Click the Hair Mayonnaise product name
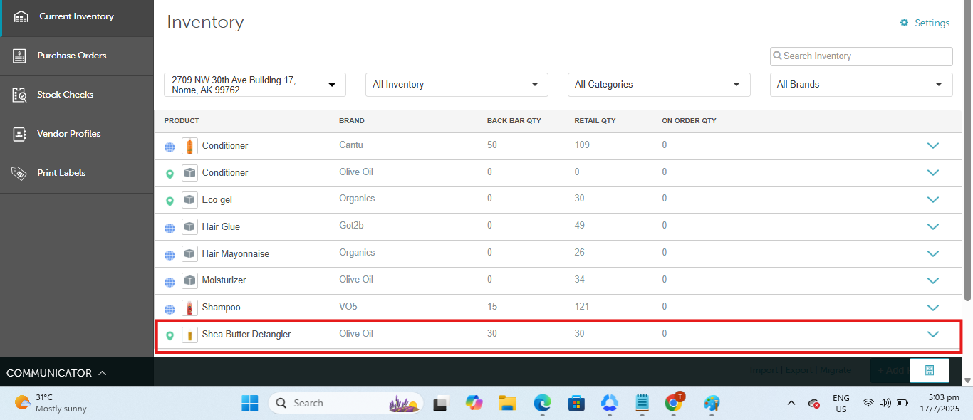 click(236, 254)
